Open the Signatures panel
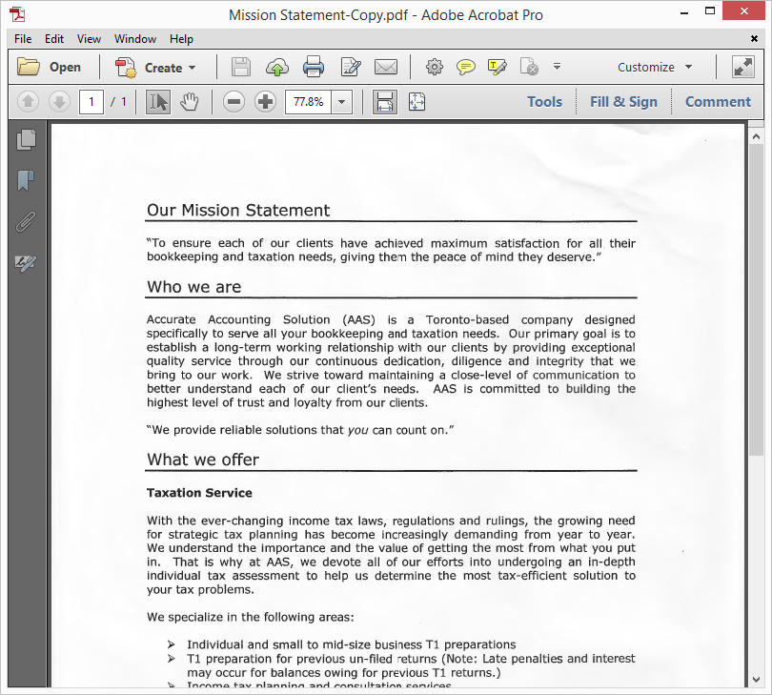Image resolution: width=772 pixels, height=695 pixels. click(x=27, y=263)
